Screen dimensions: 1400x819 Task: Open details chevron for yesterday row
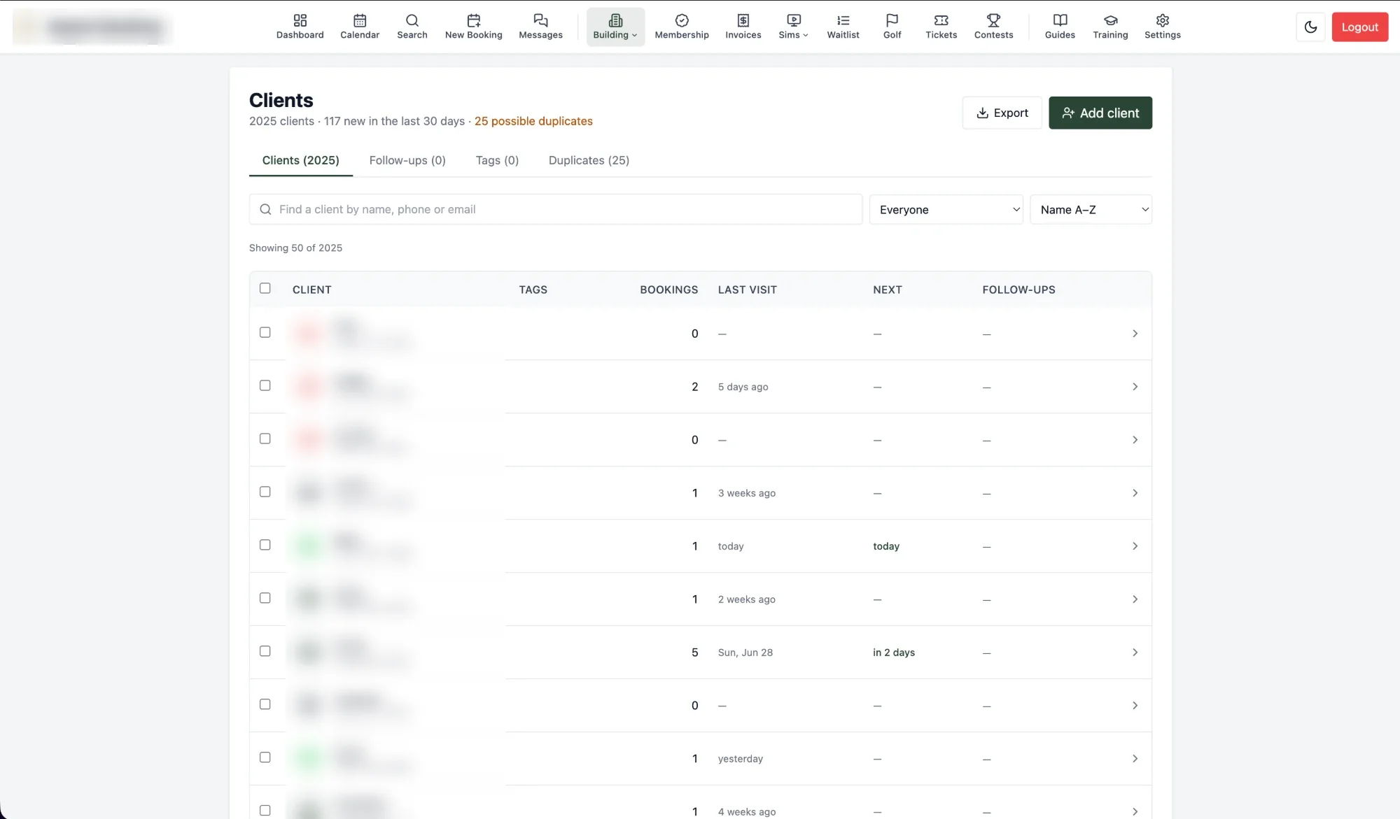1135,758
